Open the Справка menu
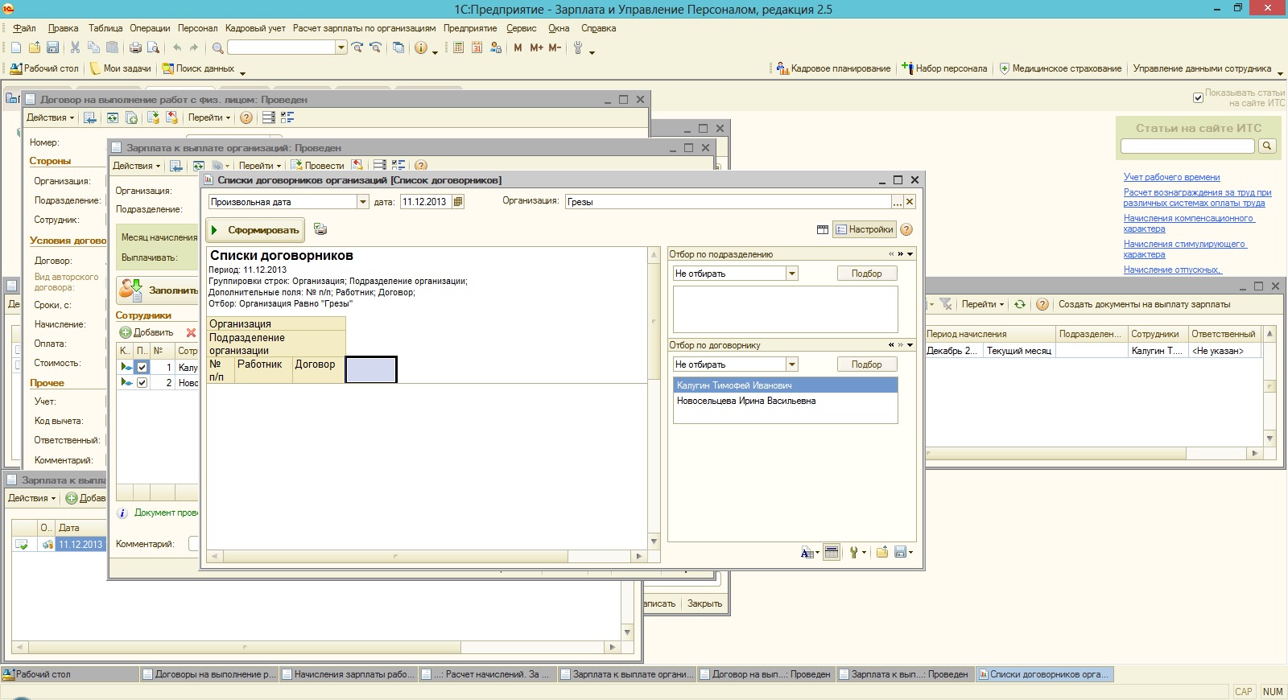This screenshot has width=1288, height=700. [598, 28]
